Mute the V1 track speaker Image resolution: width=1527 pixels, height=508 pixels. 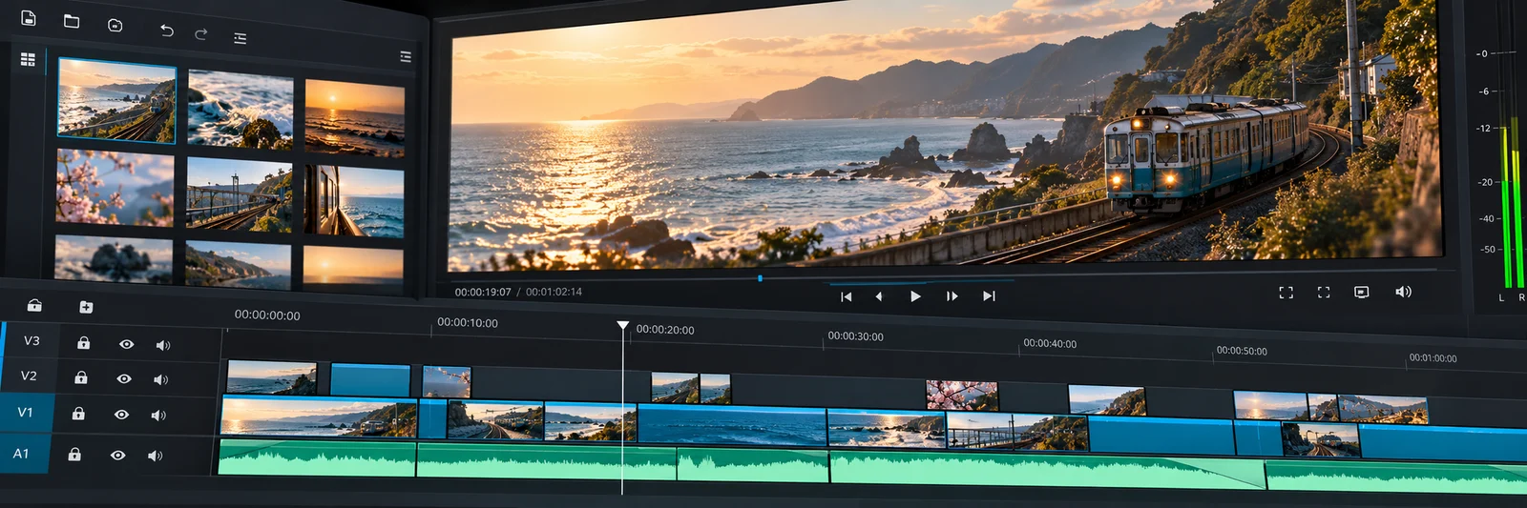point(158,416)
